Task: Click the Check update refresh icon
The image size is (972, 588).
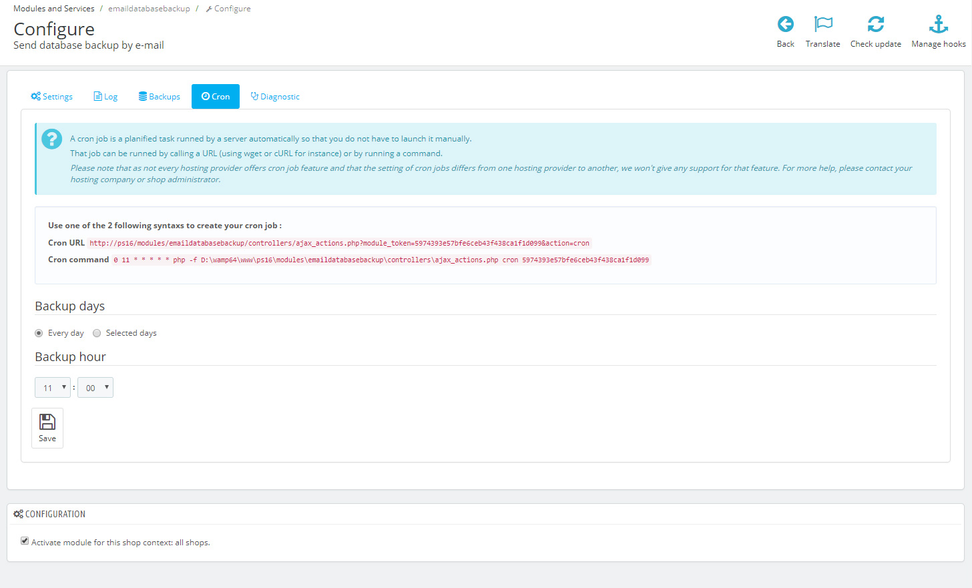Action: click(x=875, y=25)
